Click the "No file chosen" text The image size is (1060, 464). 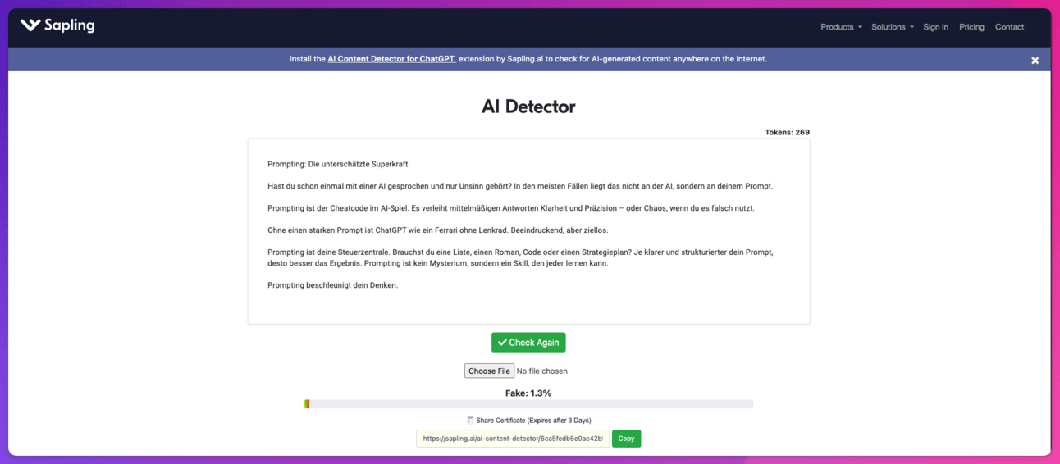(x=542, y=371)
